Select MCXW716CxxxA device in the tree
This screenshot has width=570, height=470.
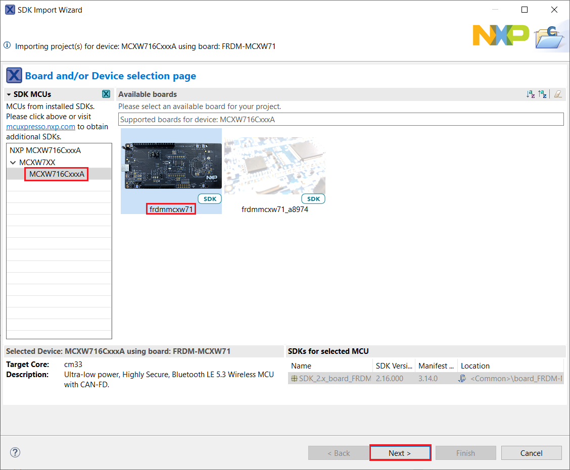point(57,174)
